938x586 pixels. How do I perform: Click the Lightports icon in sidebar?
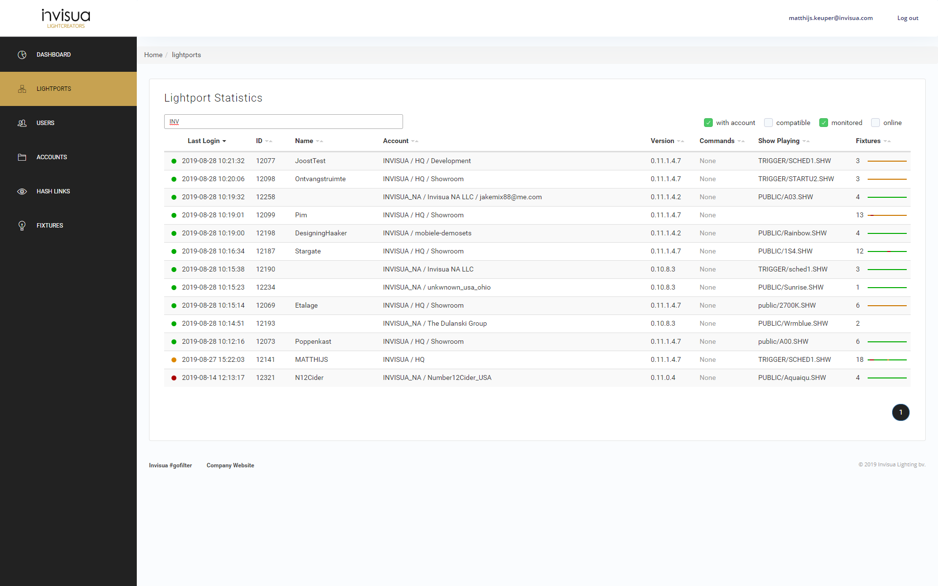point(20,88)
